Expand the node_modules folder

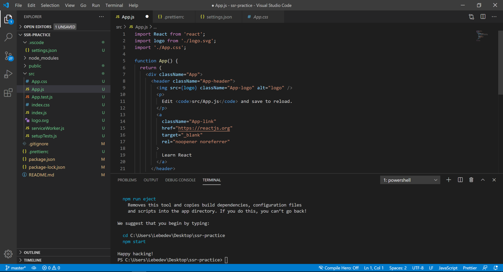[x=64, y=58]
